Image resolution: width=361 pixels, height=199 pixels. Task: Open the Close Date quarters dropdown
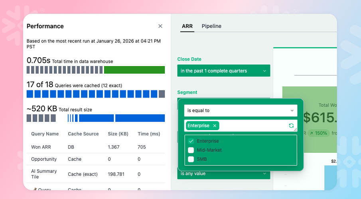(223, 71)
